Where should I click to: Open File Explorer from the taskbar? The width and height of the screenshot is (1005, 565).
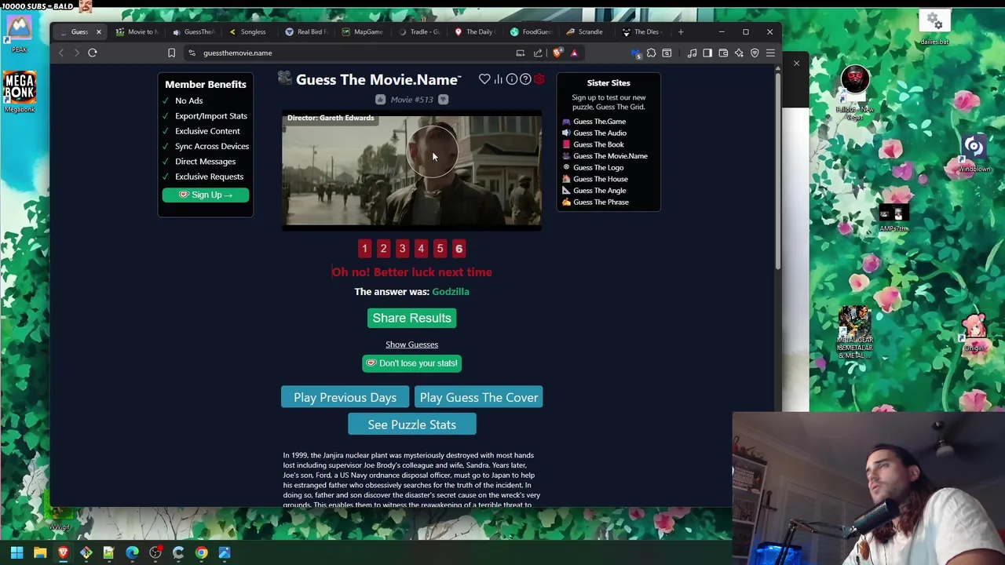(x=40, y=552)
